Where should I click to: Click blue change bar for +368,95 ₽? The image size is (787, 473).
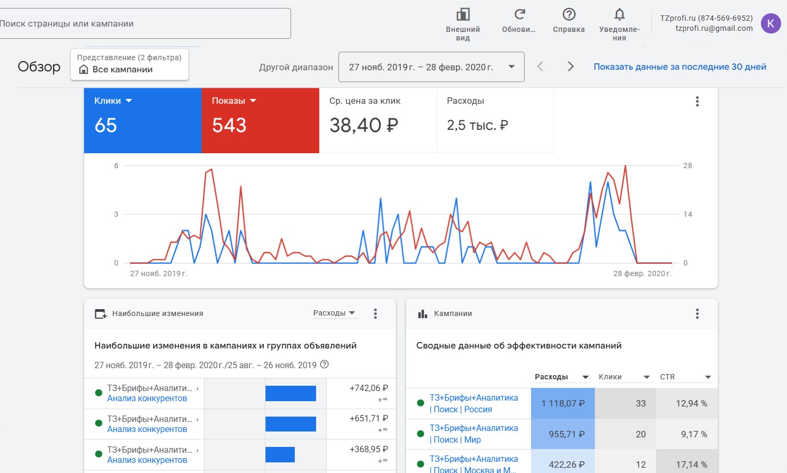click(280, 454)
